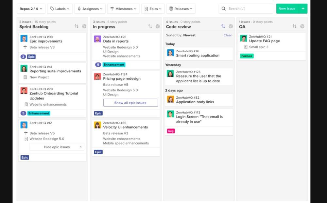
Task: Open the Epics filter menu
Action: (153, 9)
